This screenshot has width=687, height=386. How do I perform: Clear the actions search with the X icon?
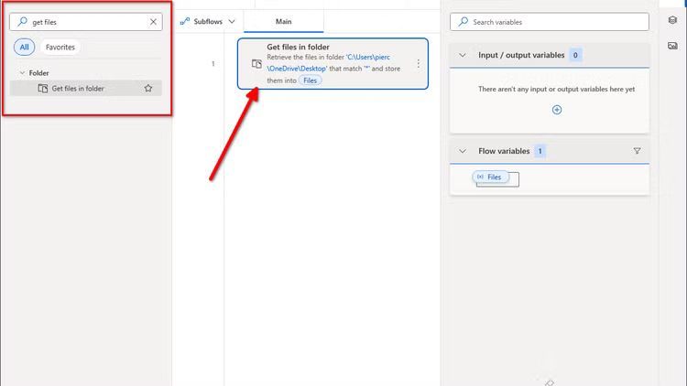(x=153, y=22)
